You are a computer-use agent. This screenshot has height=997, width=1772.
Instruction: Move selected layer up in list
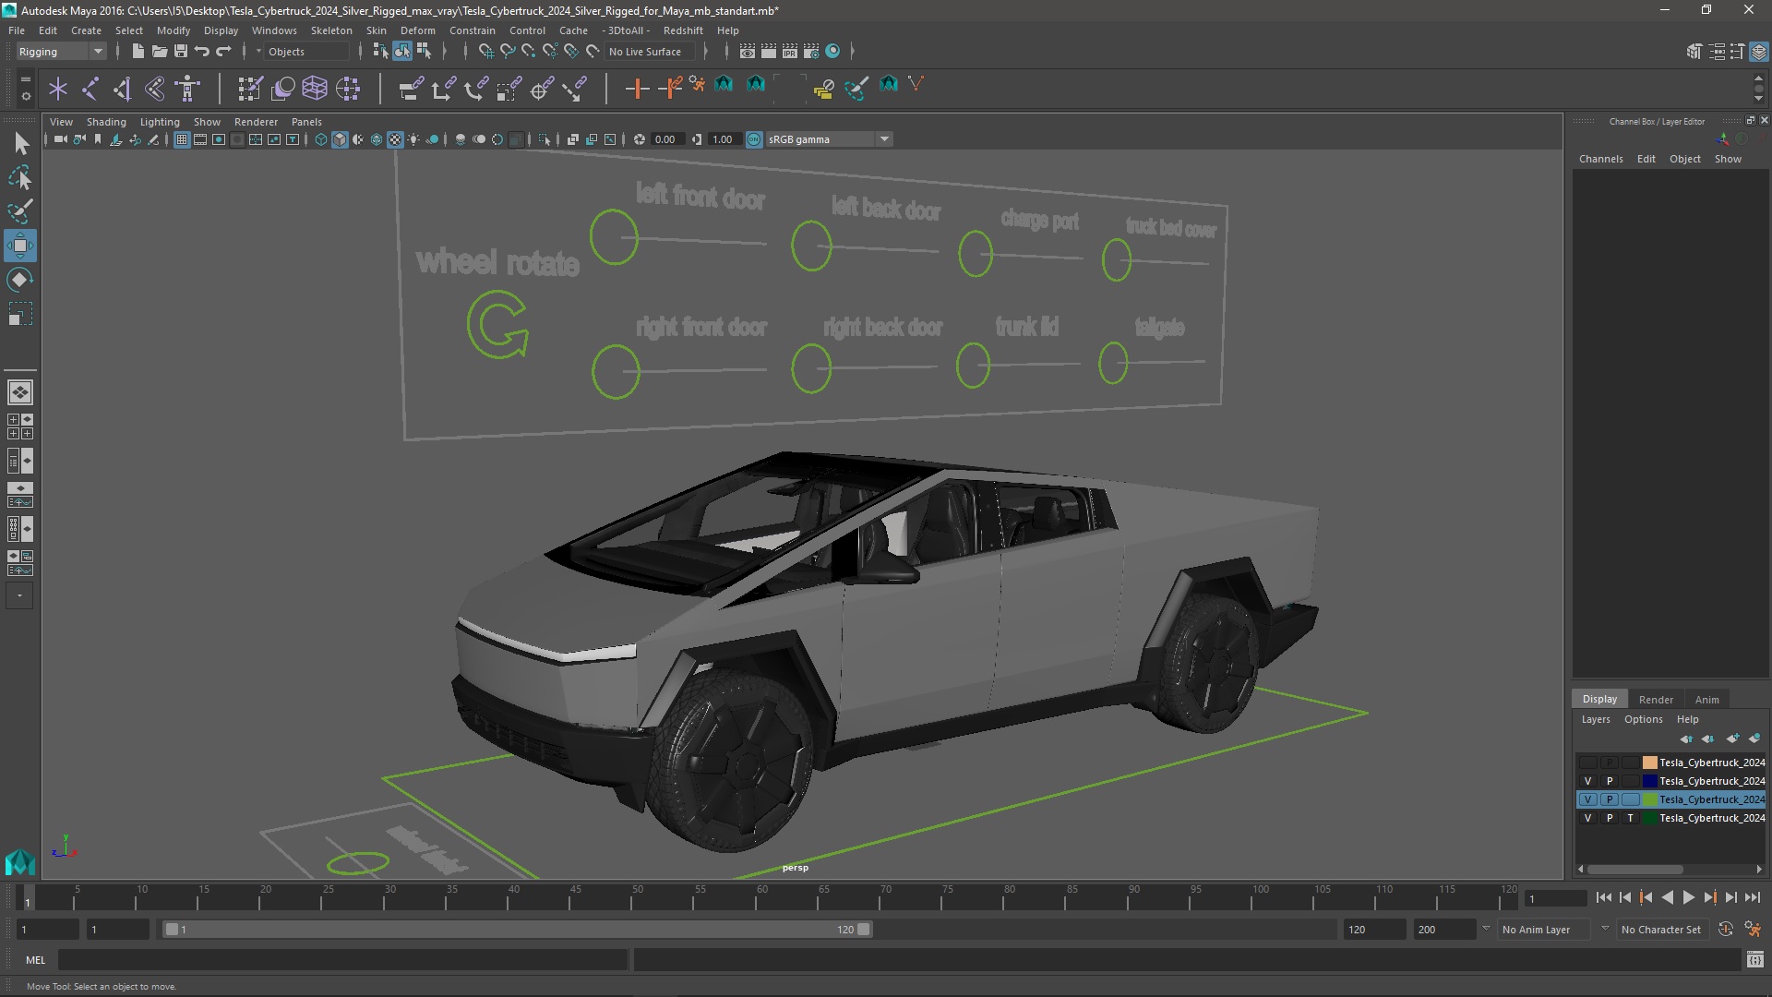click(1686, 739)
